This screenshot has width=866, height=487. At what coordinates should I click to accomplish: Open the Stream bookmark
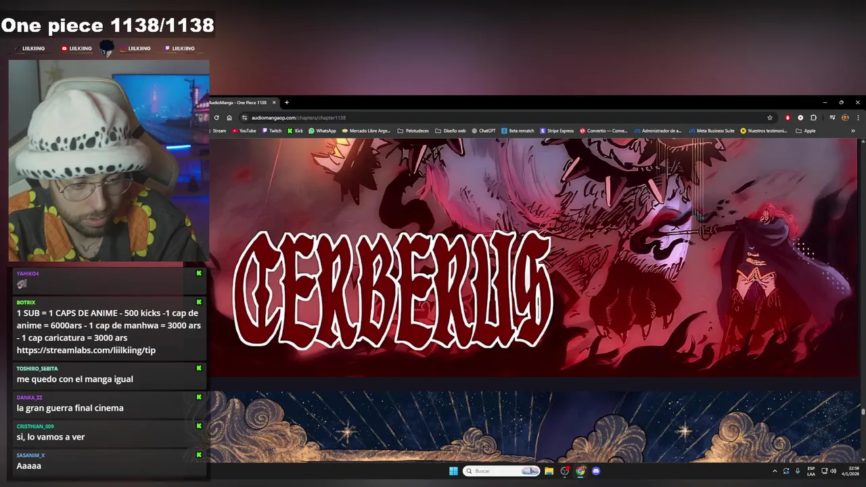pyautogui.click(x=219, y=131)
